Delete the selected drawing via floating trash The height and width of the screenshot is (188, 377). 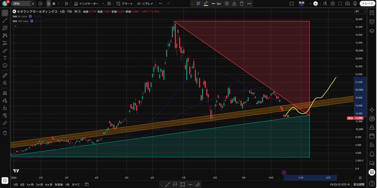pyautogui.click(x=242, y=4)
